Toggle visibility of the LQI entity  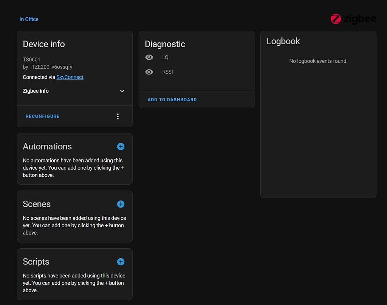tap(149, 57)
